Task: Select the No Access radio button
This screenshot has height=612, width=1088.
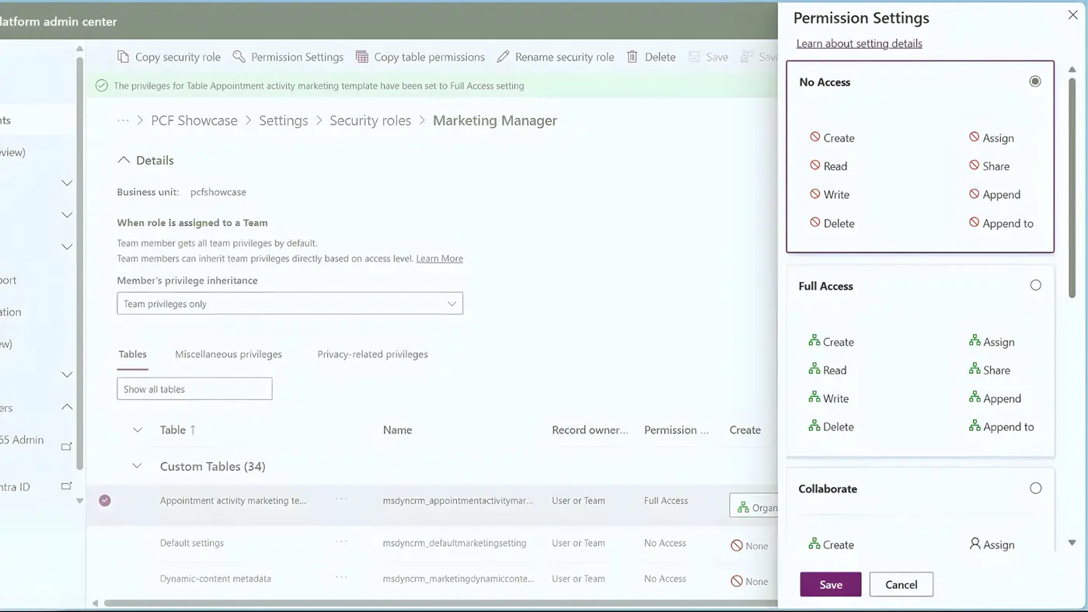Action: tap(1035, 82)
